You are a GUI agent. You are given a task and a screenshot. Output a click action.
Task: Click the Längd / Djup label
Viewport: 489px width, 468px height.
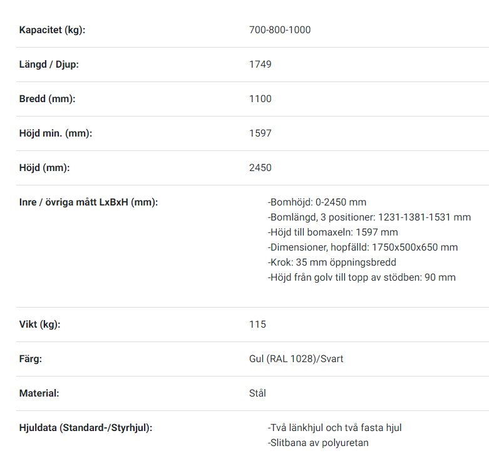[49, 65]
